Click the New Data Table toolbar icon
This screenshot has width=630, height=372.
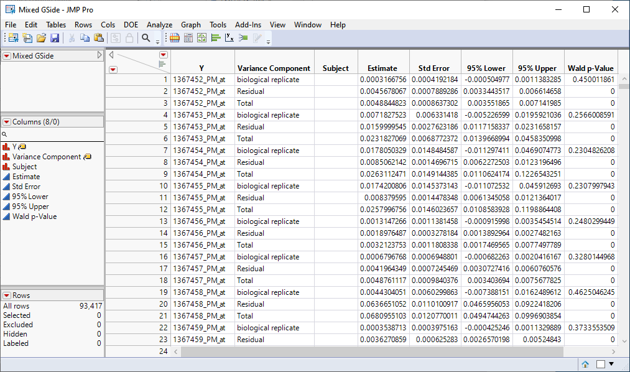pyautogui.click(x=12, y=38)
